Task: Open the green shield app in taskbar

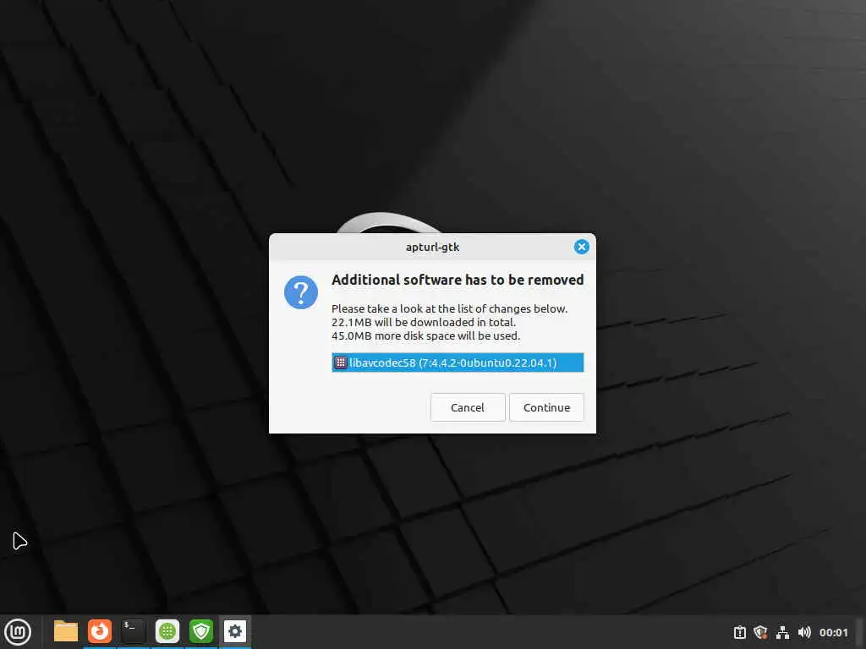Action: (201, 631)
